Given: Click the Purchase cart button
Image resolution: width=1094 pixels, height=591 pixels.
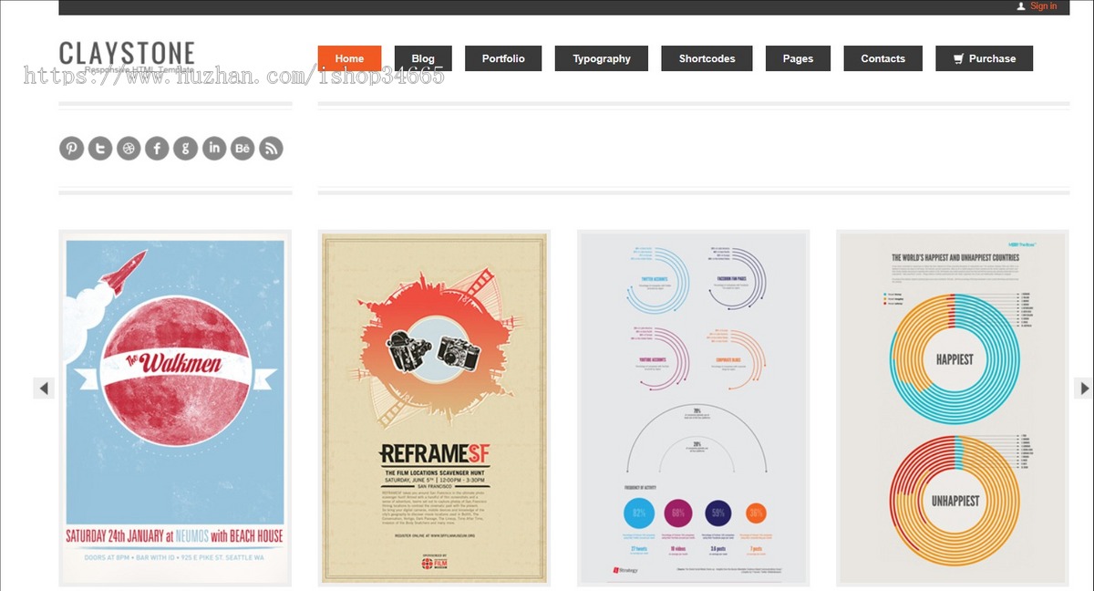Looking at the screenshot, I should [x=985, y=58].
